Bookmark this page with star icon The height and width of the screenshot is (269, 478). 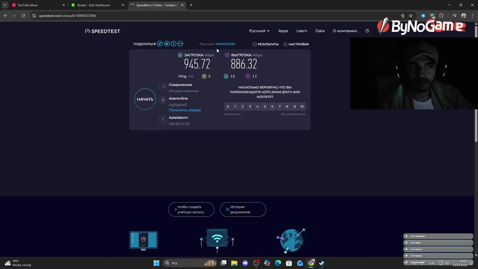tap(411, 16)
